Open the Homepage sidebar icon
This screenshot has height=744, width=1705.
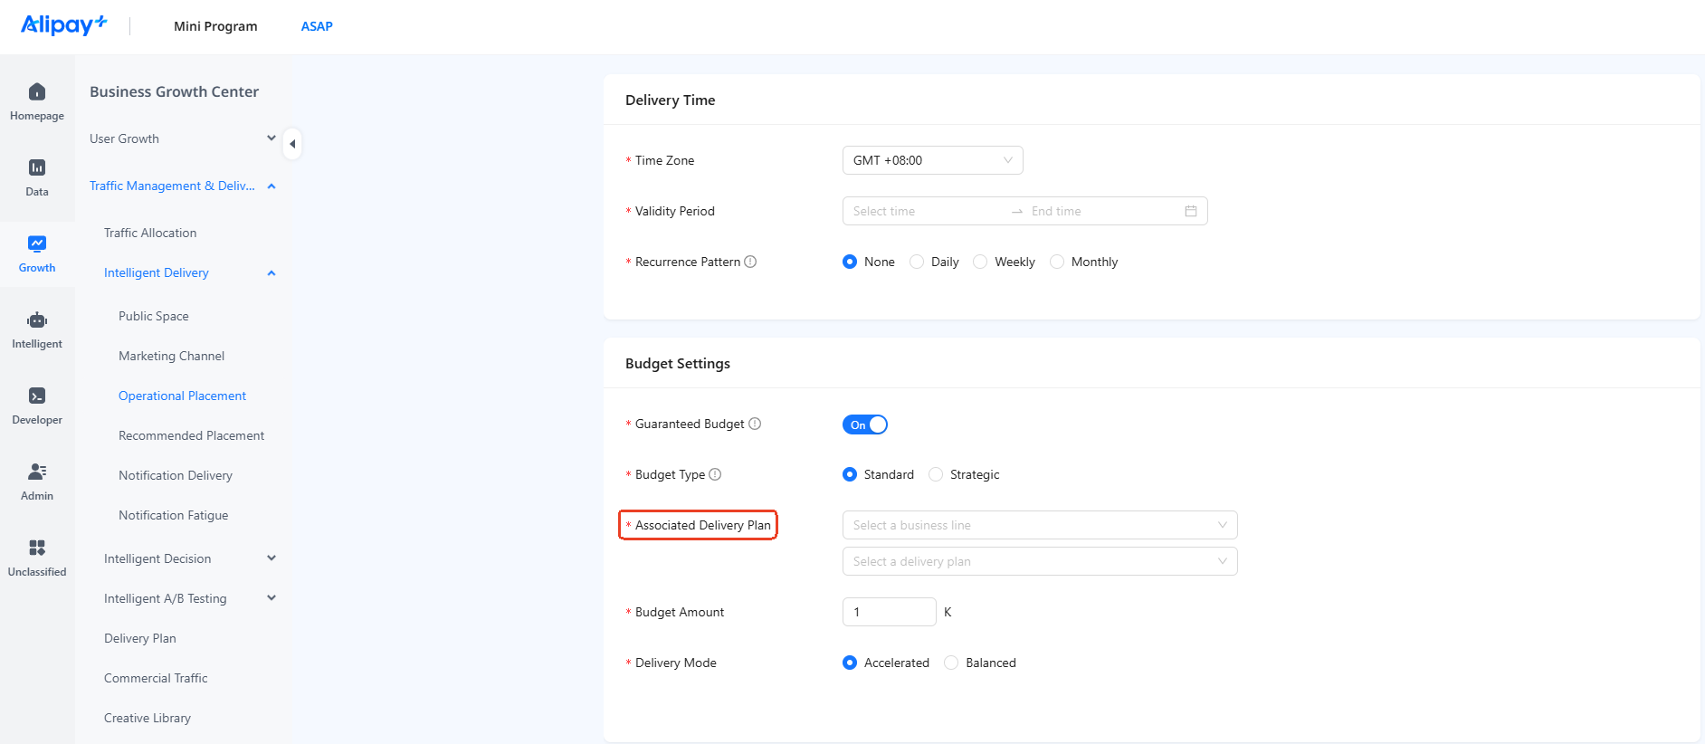tap(37, 91)
